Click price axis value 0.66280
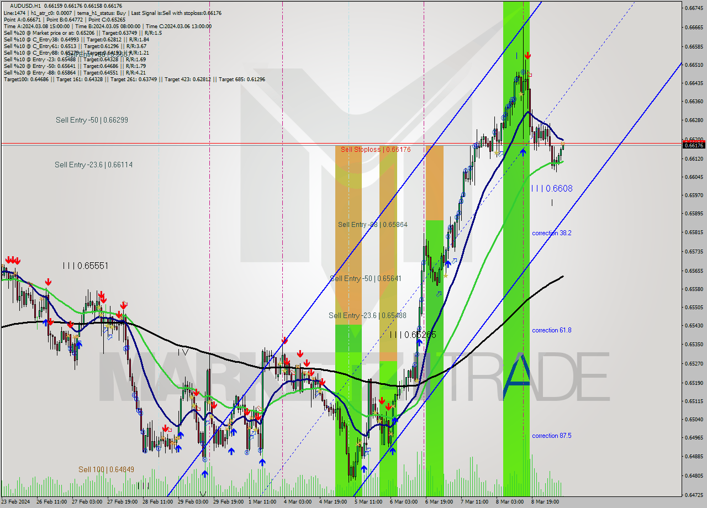707x508 pixels. point(694,120)
